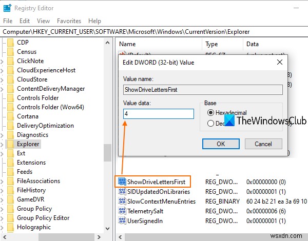Click the registry path address bar
This screenshot has height=241, width=308.
click(x=154, y=32)
